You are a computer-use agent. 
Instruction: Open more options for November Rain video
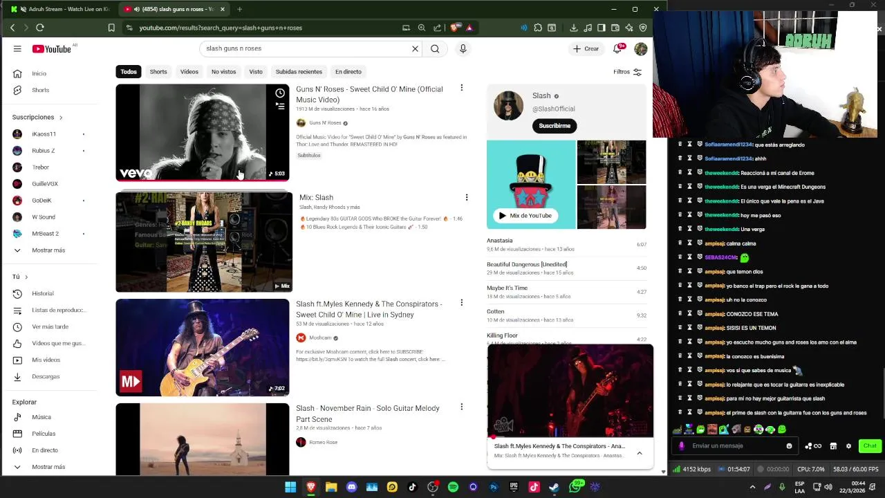(461, 407)
